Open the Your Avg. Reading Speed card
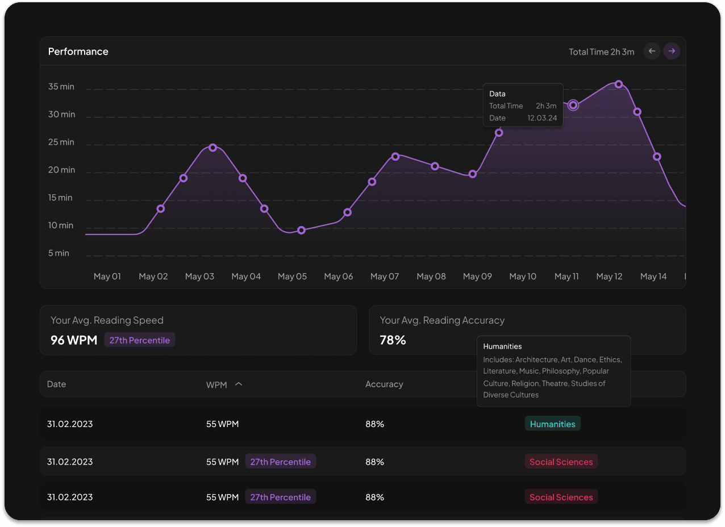The image size is (725, 527). click(198, 330)
